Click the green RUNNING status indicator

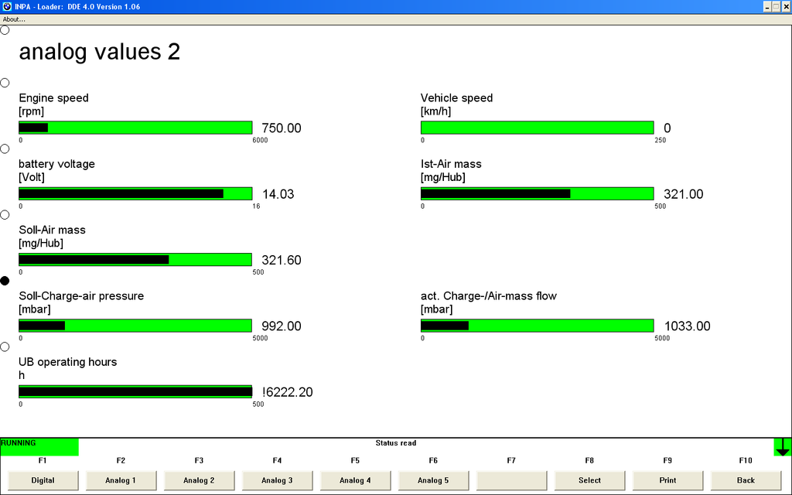[x=39, y=447]
